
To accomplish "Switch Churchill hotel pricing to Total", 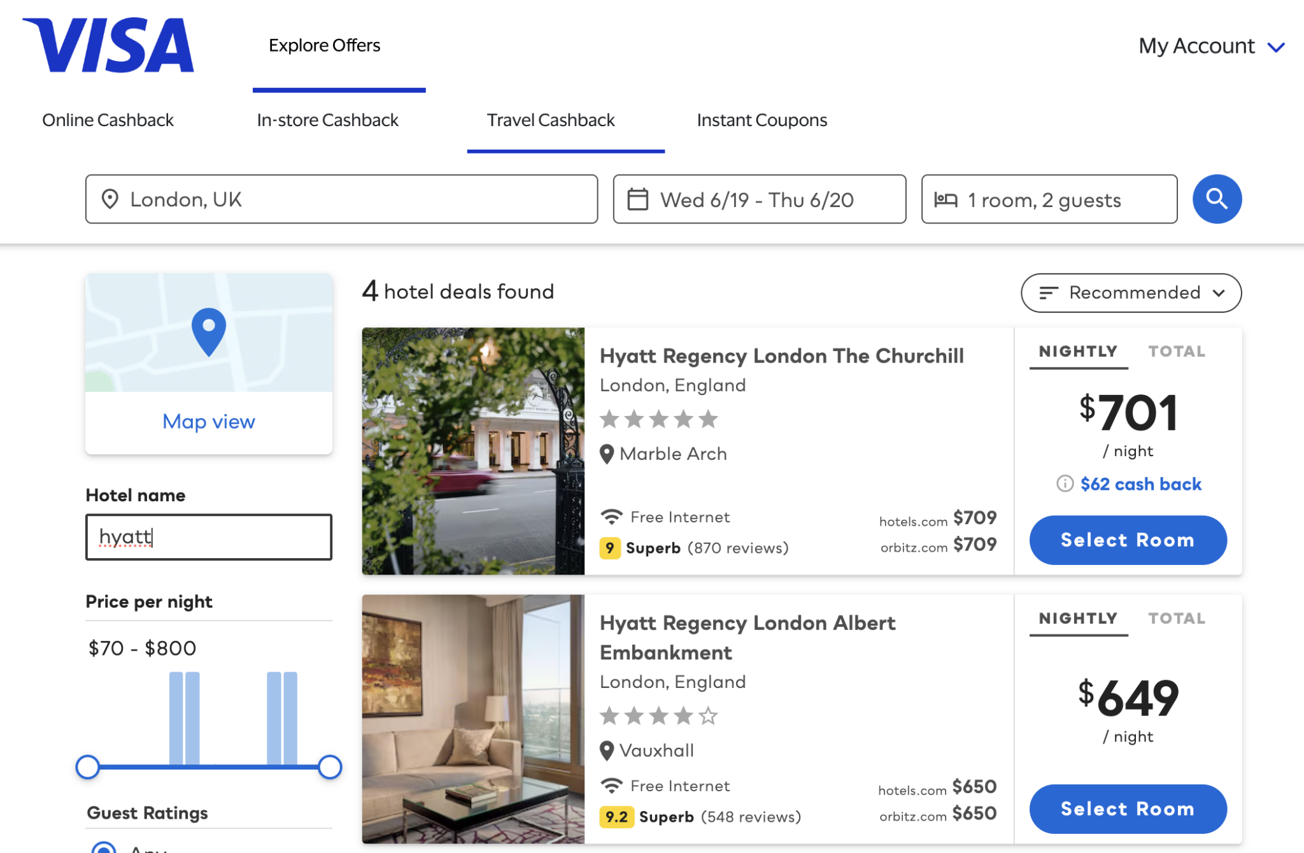I will pyautogui.click(x=1176, y=351).
